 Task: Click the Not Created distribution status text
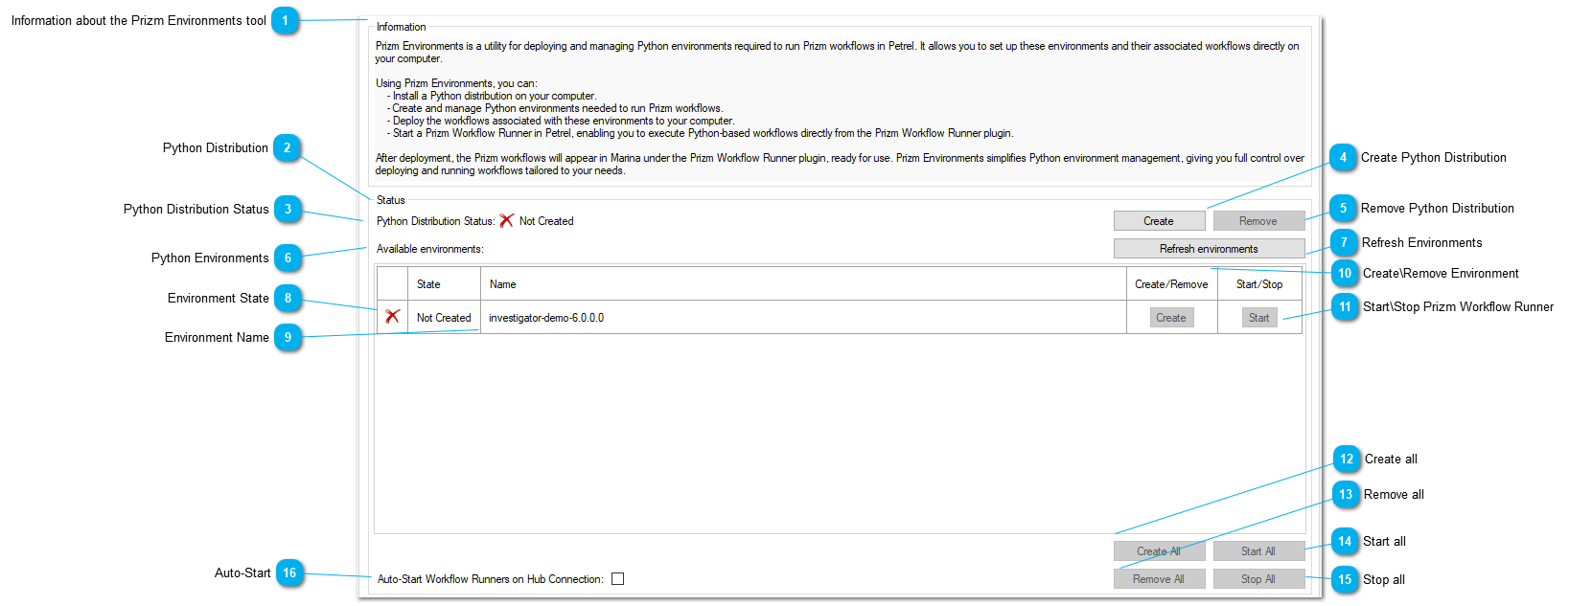click(546, 221)
